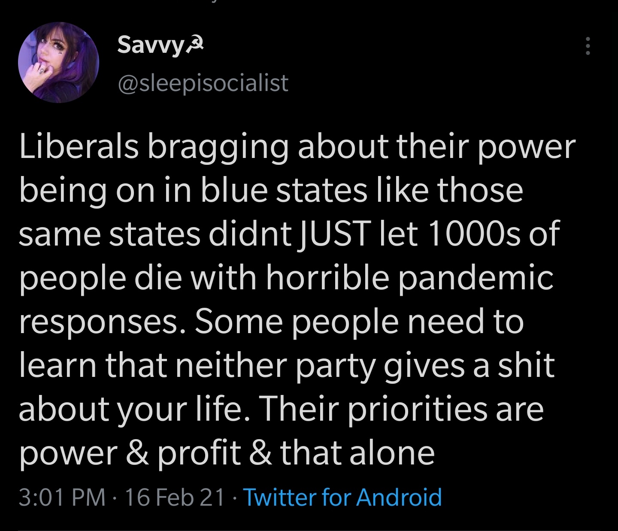This screenshot has height=531, width=618.
Task: Click the "Twitter for Android" source link
Action: (343, 497)
